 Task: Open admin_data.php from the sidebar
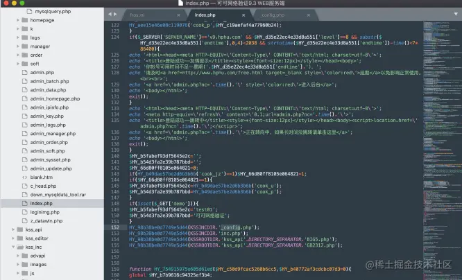(48, 90)
